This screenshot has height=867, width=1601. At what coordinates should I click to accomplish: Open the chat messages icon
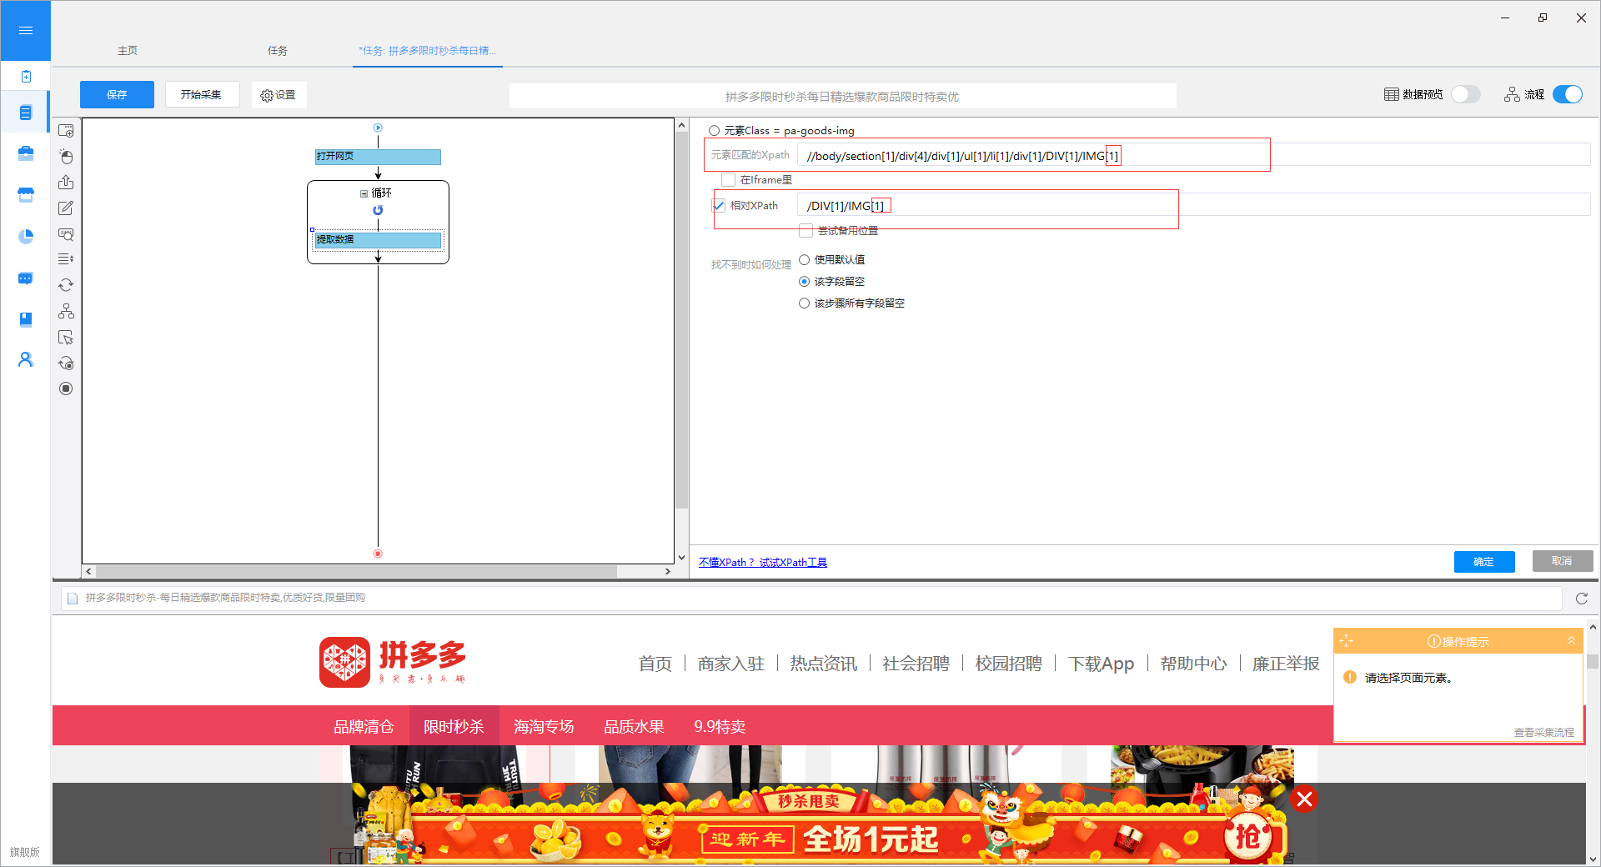[x=26, y=278]
